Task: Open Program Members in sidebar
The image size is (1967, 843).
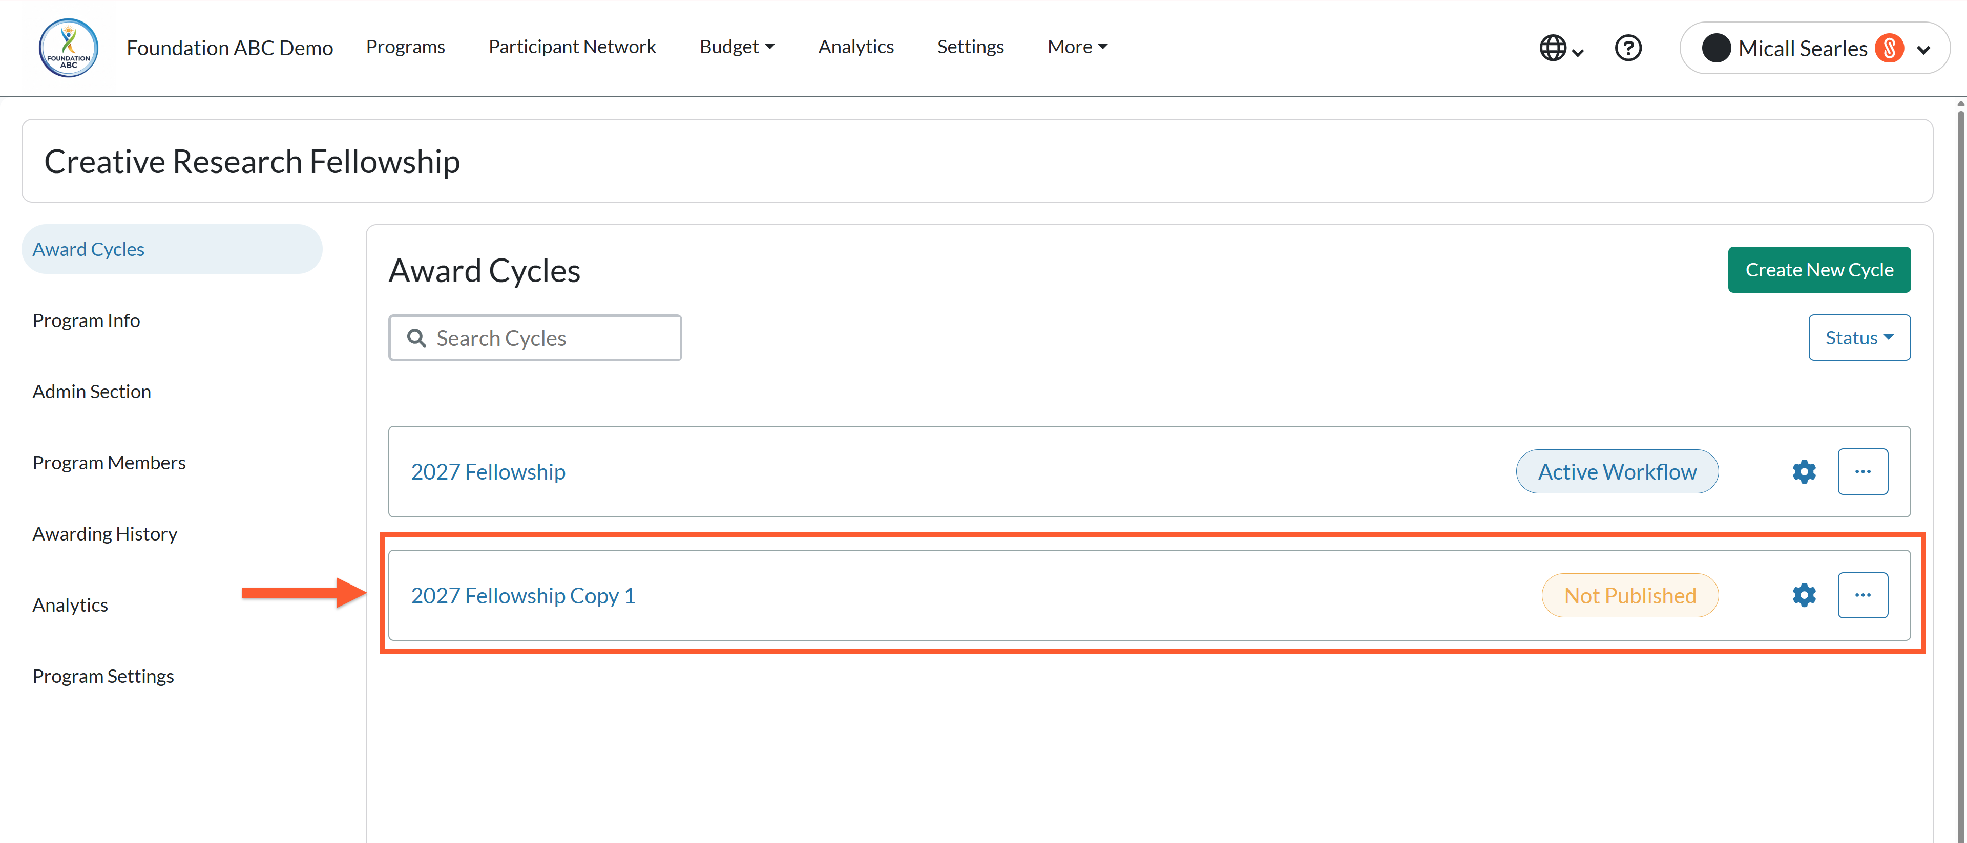Action: pyautogui.click(x=109, y=462)
